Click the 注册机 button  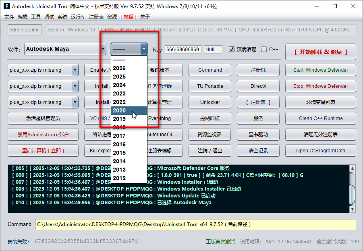(258, 70)
